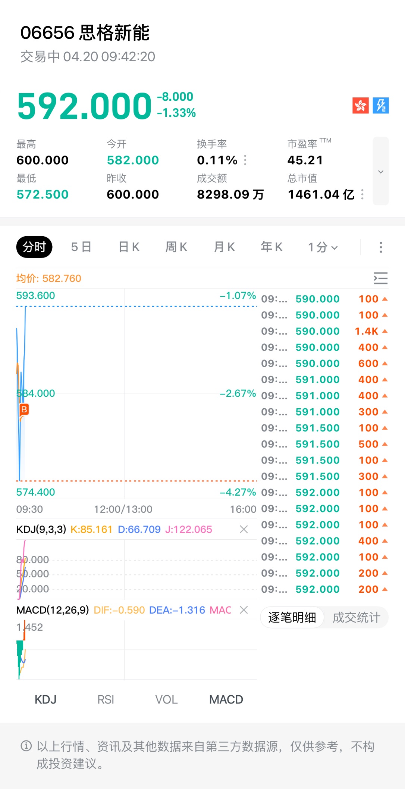Select the RSI indicator

(106, 699)
